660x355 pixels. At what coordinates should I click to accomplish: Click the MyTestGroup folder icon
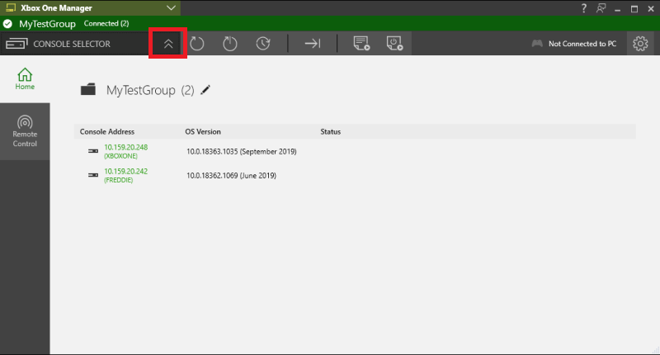click(x=88, y=89)
